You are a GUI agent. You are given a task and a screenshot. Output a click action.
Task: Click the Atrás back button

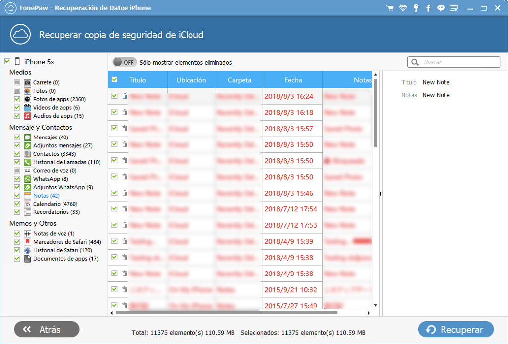(x=47, y=330)
